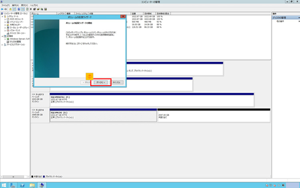The height and width of the screenshot is (188, 300).
Task: Click the 次へ(N) button in the wizard
Action: (100, 82)
